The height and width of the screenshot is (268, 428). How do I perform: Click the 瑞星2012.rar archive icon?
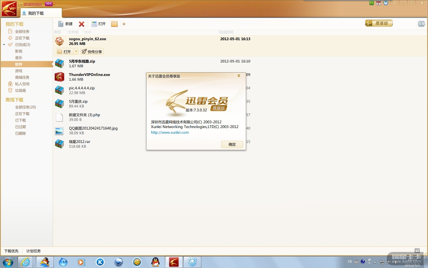[59, 144]
